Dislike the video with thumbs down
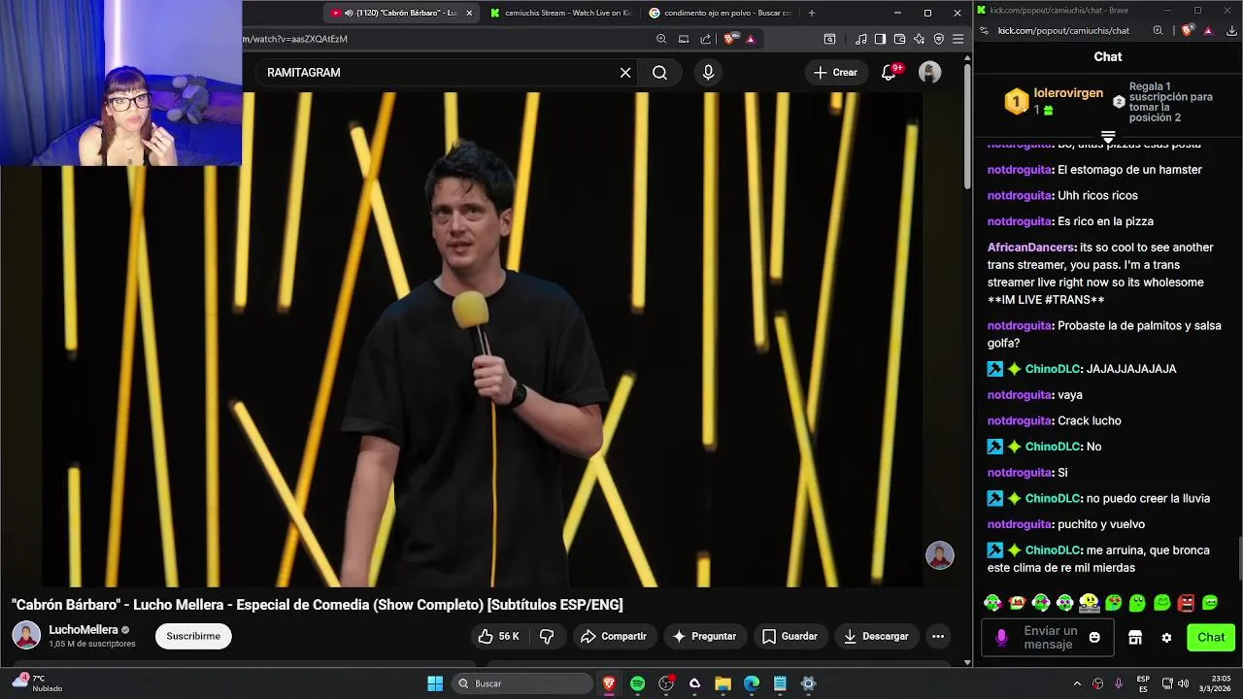1243x699 pixels. click(547, 637)
